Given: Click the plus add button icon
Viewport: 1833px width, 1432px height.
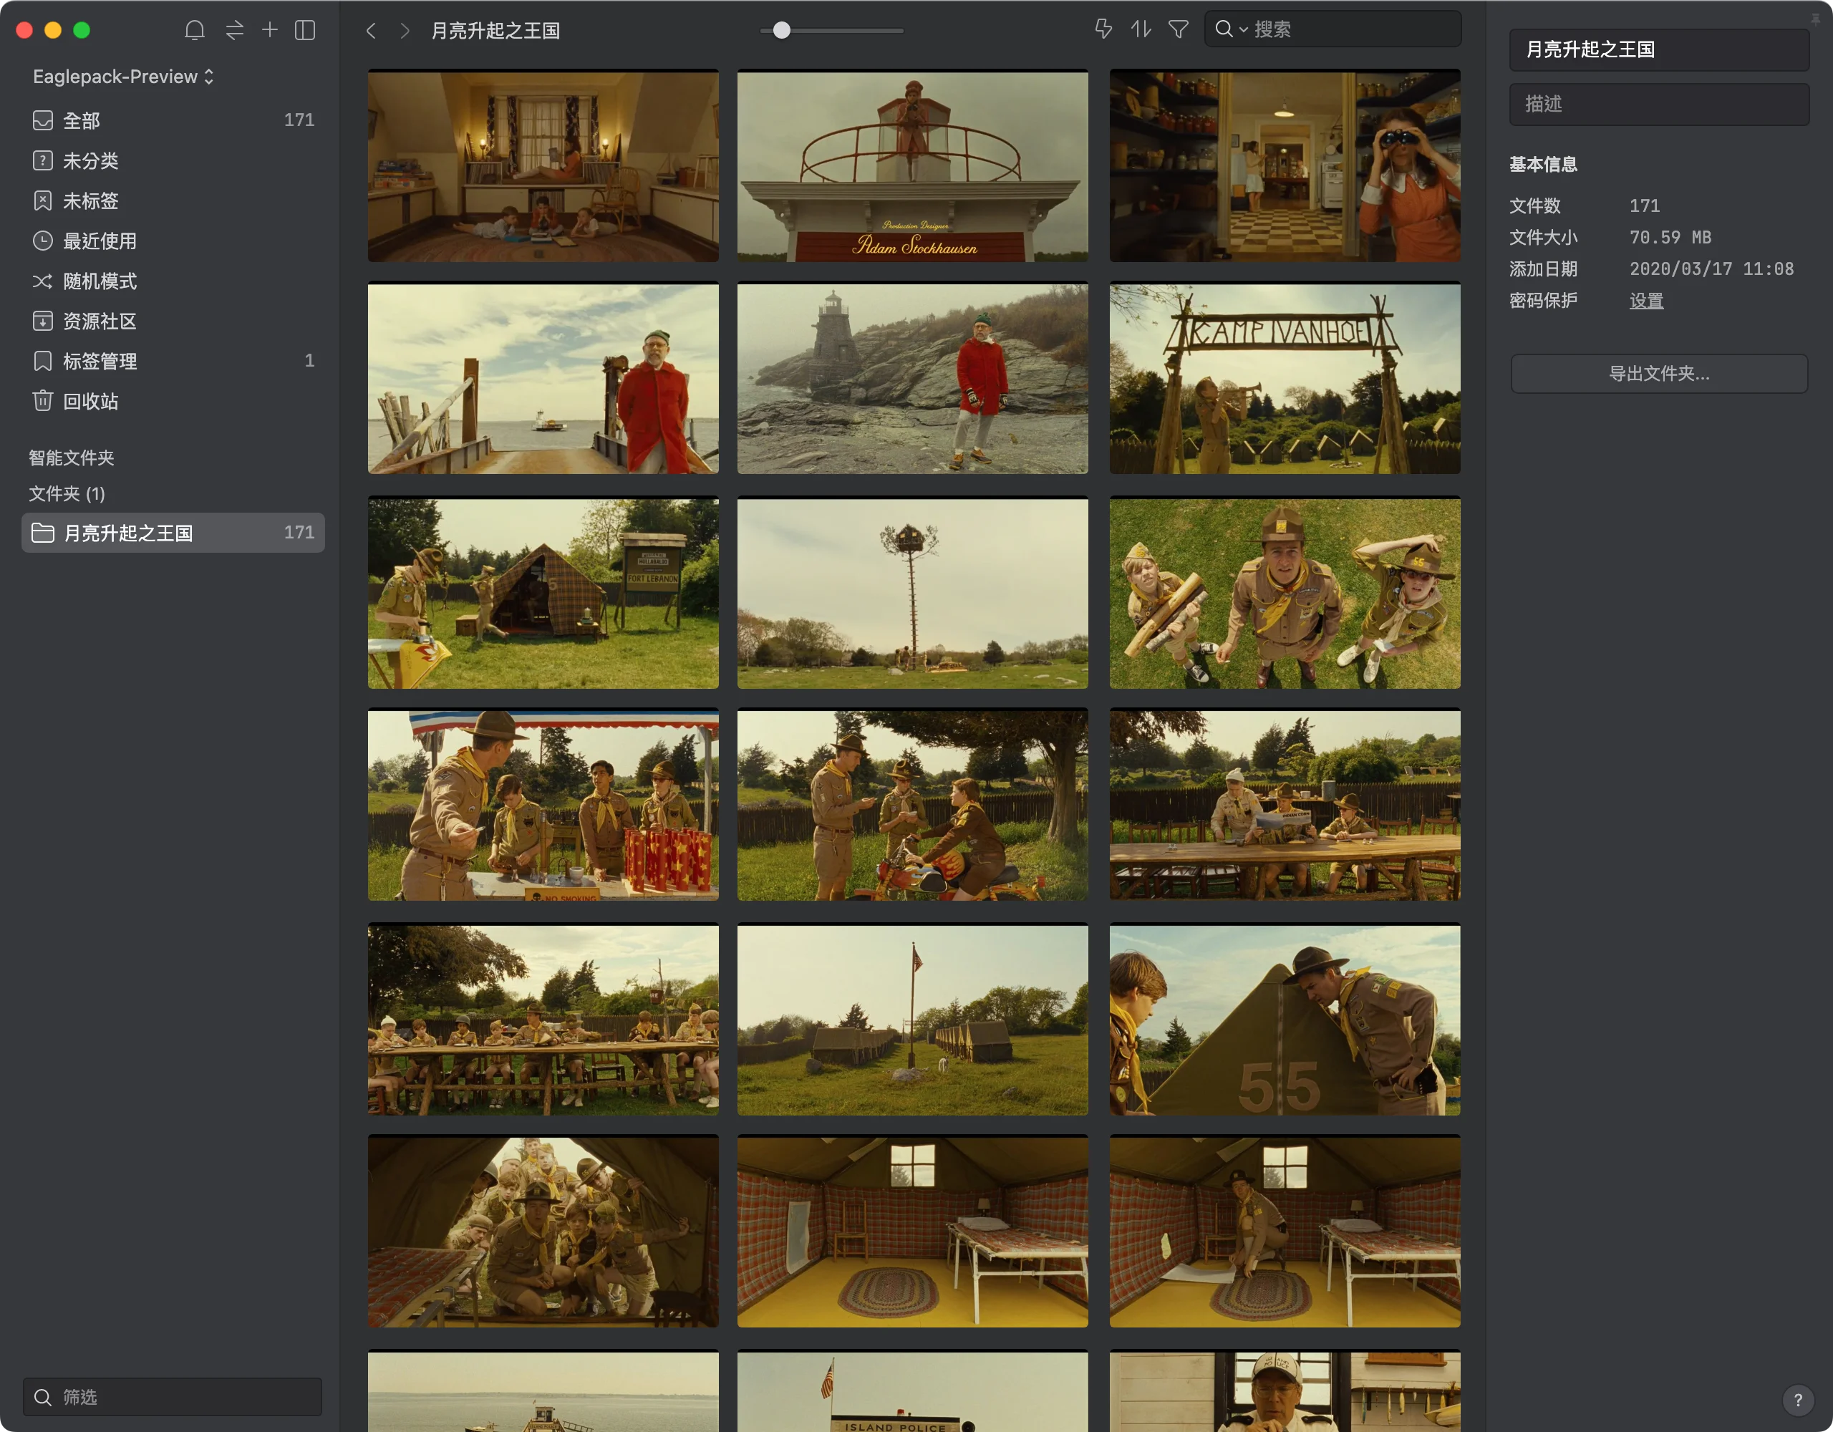Looking at the screenshot, I should point(269,30).
